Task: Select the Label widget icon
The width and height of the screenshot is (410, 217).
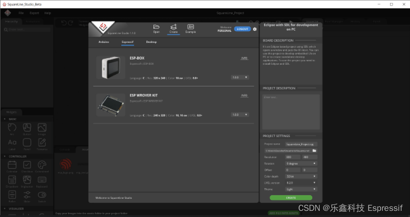Action: pyautogui.click(x=12, y=142)
